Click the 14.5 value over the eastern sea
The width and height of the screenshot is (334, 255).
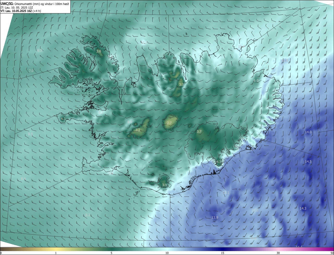point(308,162)
